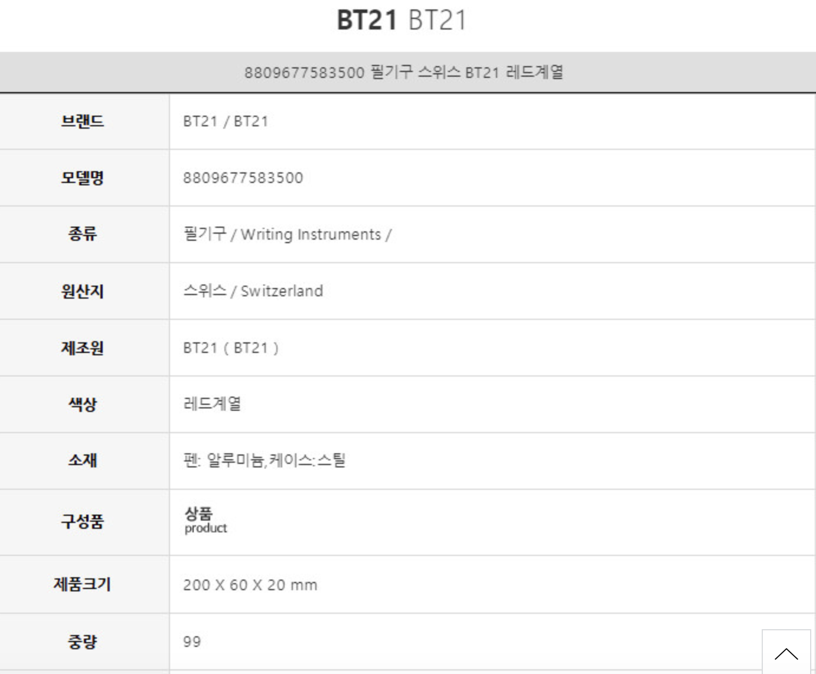The width and height of the screenshot is (816, 674).
Task: Click the 'BT21 ( BT21 )' manufacturer value
Action: (231, 348)
